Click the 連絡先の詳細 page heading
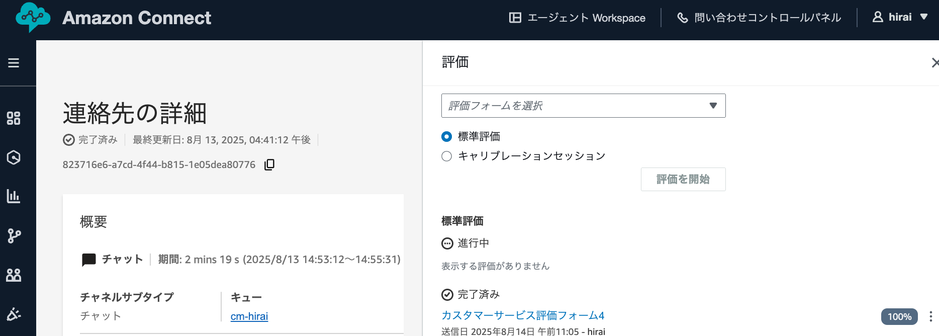Image resolution: width=939 pixels, height=336 pixels. click(135, 113)
